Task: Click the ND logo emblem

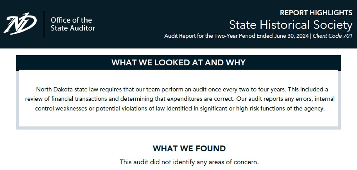Action: coord(20,24)
